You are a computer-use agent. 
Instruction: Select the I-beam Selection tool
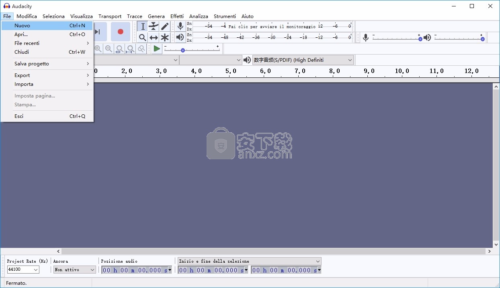[x=143, y=26]
